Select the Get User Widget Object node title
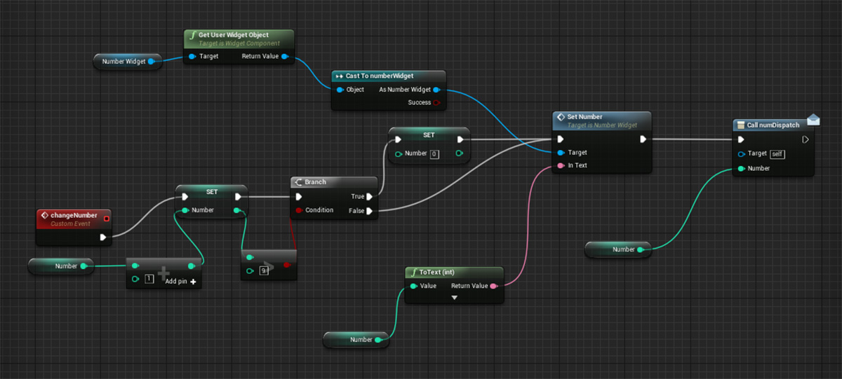Image resolution: width=842 pixels, height=379 pixels. tap(234, 35)
